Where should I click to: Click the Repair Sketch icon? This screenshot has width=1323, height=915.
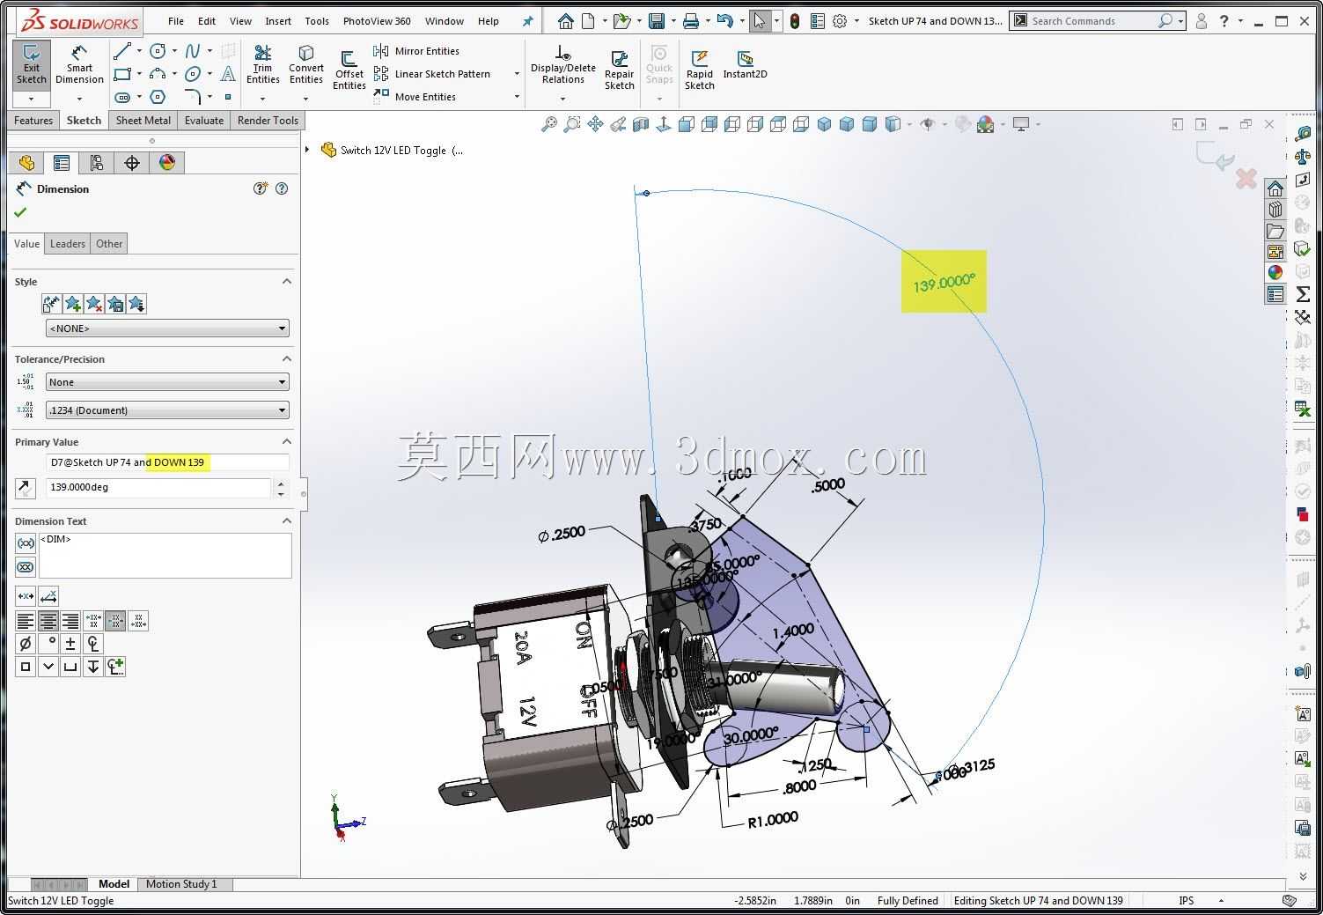620,70
